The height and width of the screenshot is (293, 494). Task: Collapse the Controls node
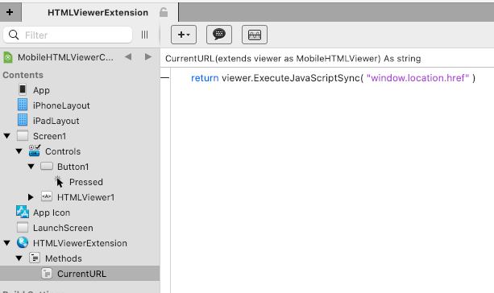[x=19, y=151]
